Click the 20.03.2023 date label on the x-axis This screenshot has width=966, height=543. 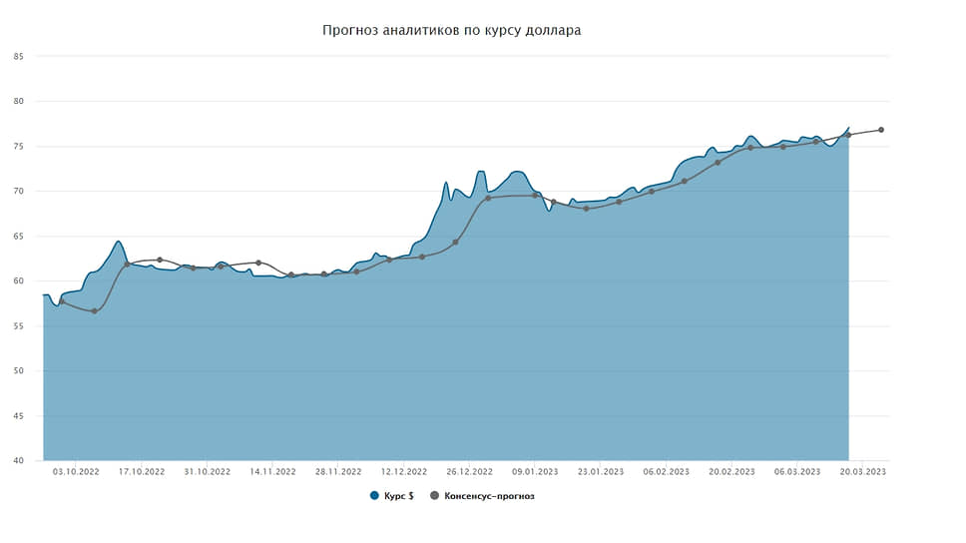click(863, 471)
